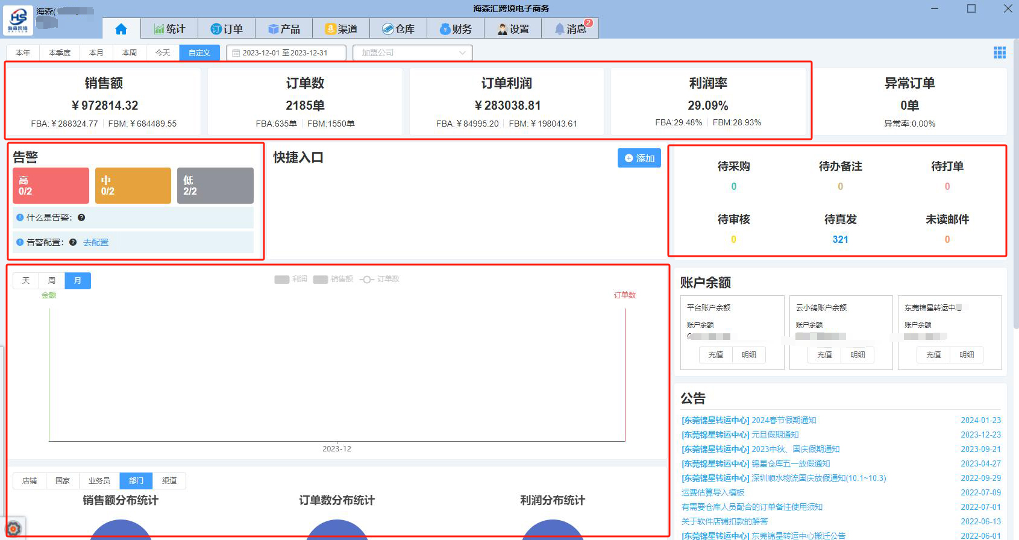Open the 仓库 menu

pyautogui.click(x=398, y=29)
